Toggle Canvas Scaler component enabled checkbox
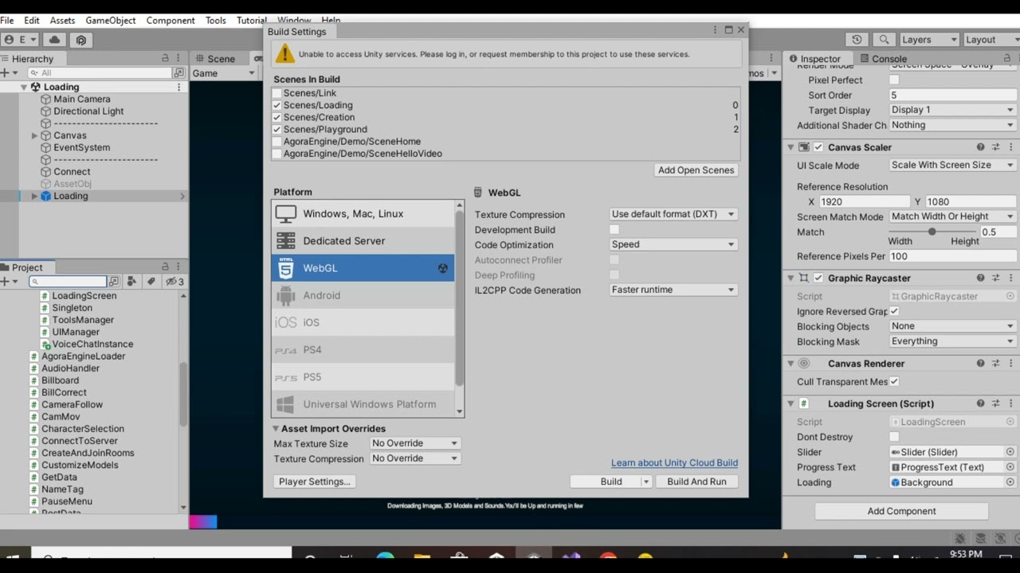1020x573 pixels. click(818, 147)
